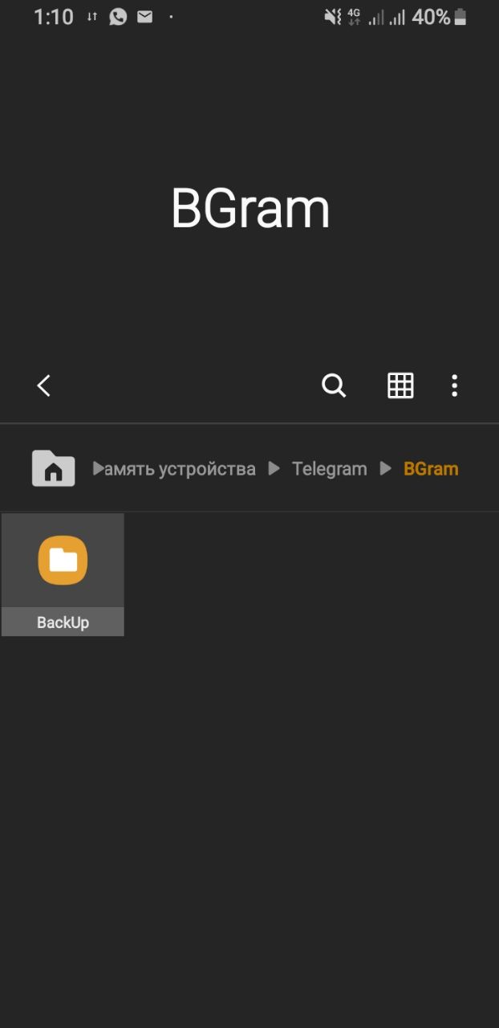Go back with the left arrow
The image size is (499, 1028).
click(44, 385)
